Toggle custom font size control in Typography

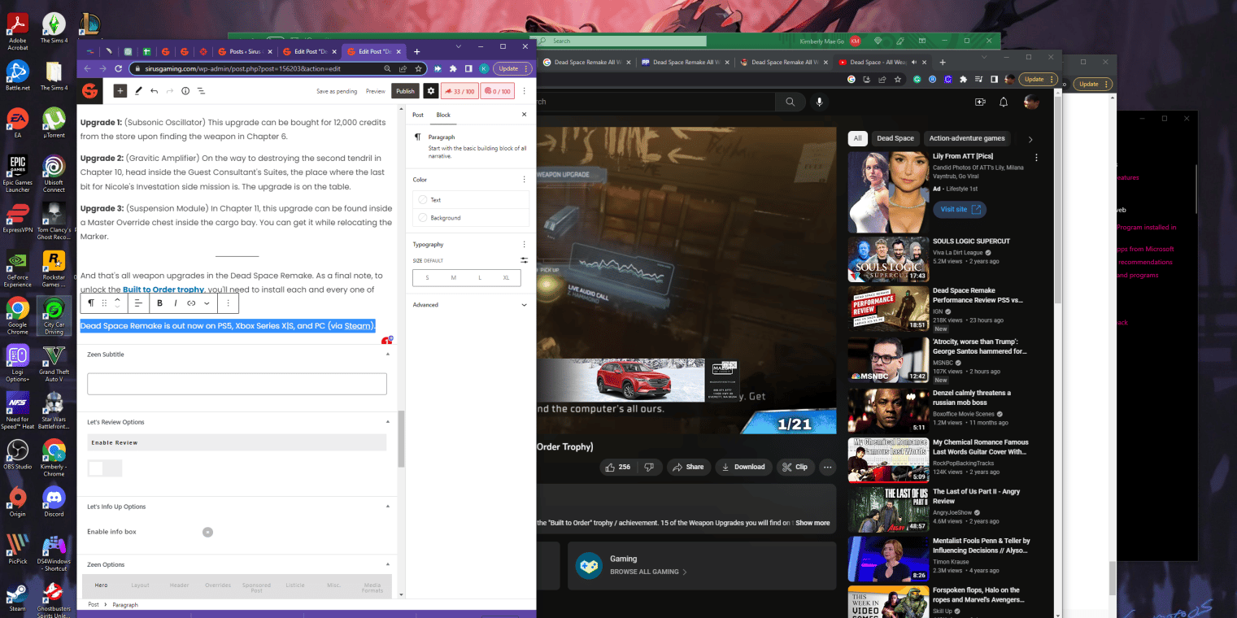click(525, 260)
